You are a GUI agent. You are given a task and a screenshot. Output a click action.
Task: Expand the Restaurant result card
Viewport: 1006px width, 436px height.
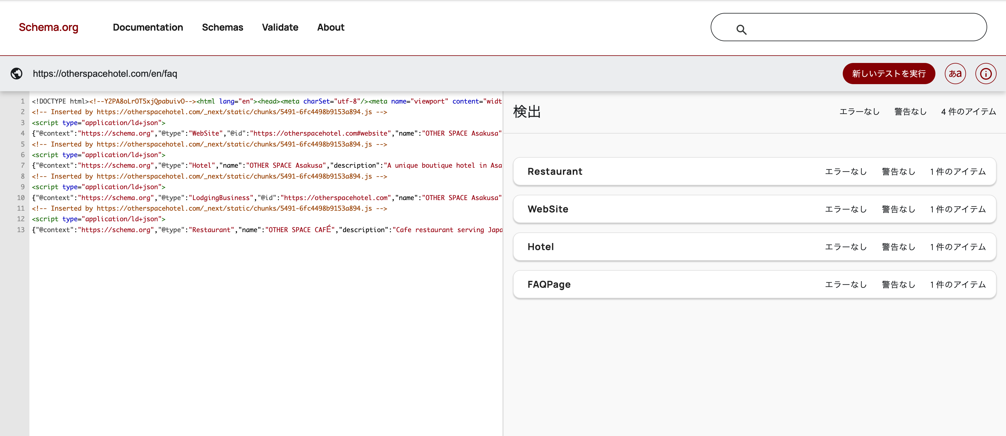click(x=754, y=172)
